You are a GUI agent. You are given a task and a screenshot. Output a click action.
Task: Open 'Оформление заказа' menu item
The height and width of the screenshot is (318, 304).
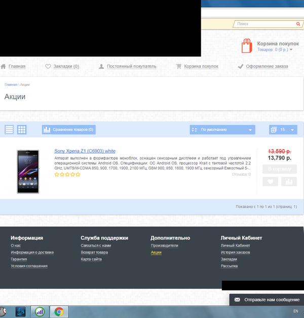tap(267, 66)
